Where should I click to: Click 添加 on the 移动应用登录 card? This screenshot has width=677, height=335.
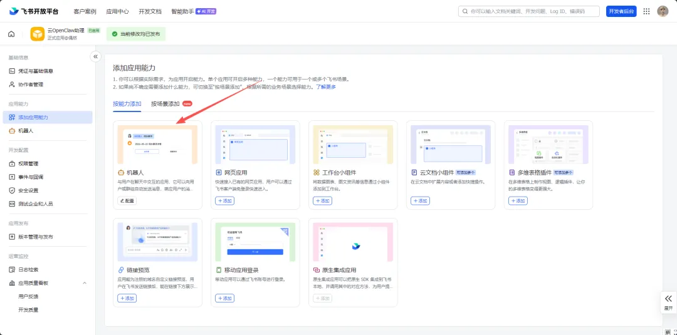coord(224,298)
